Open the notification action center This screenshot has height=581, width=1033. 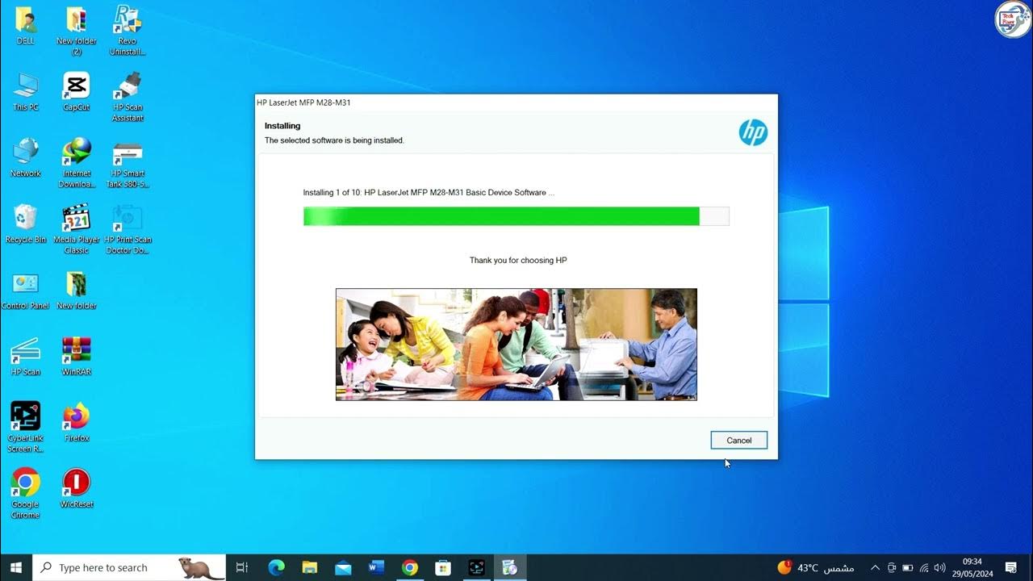tap(1011, 567)
